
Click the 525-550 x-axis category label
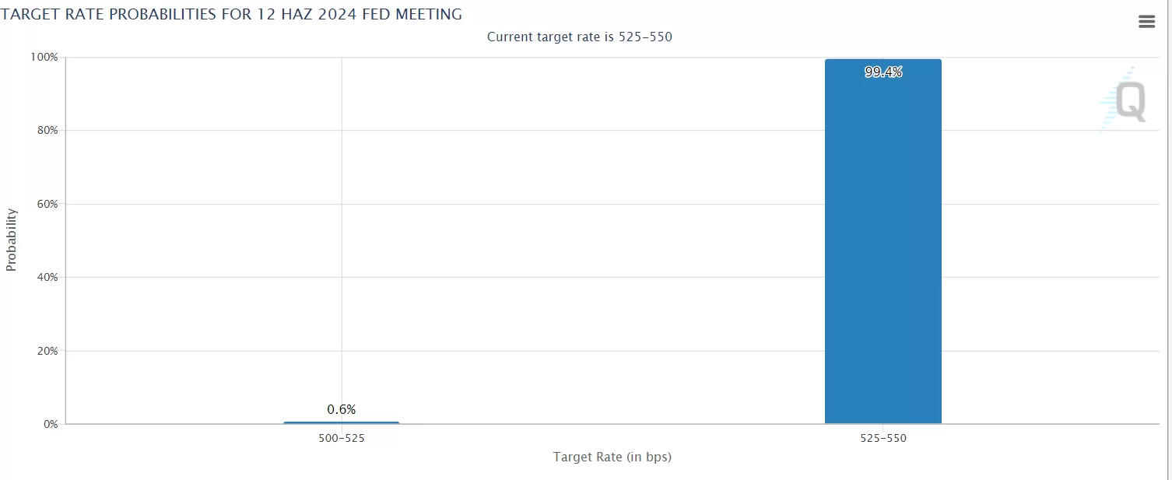coord(883,439)
